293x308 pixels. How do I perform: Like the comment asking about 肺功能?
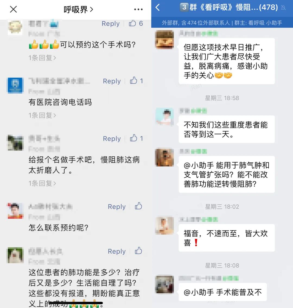pos(138,251)
